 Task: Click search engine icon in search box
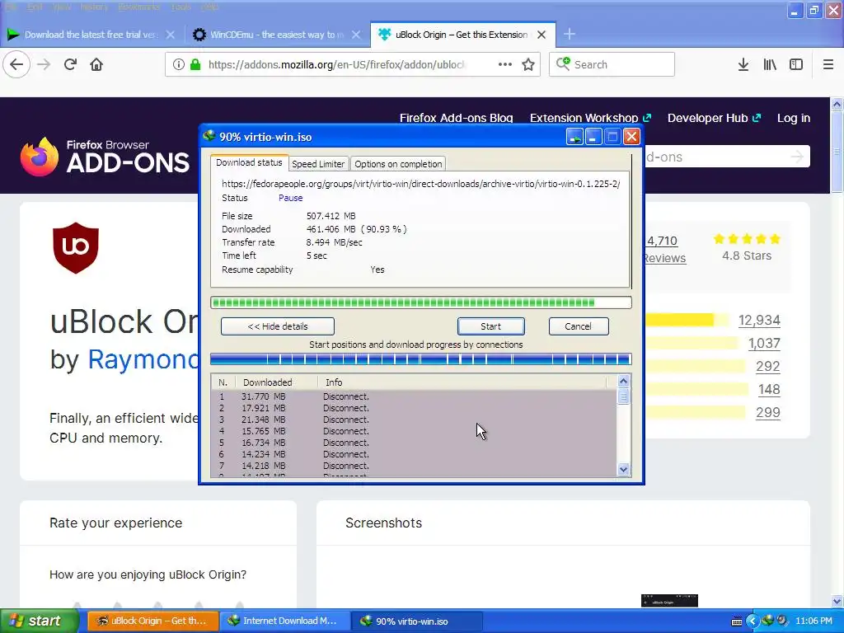(x=563, y=64)
